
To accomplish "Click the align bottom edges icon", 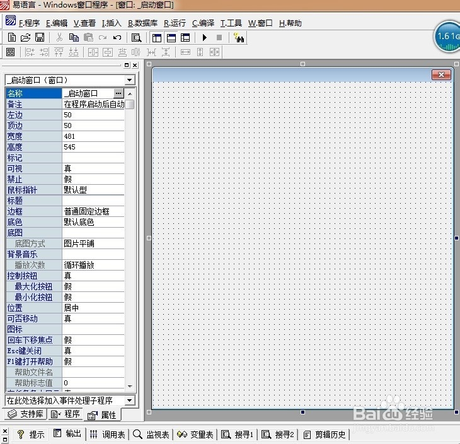I will [x=73, y=52].
